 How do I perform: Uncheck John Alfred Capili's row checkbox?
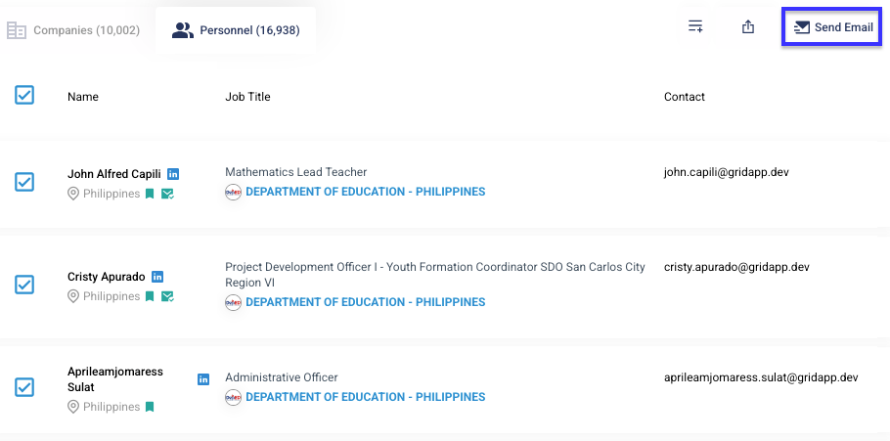coord(24,182)
